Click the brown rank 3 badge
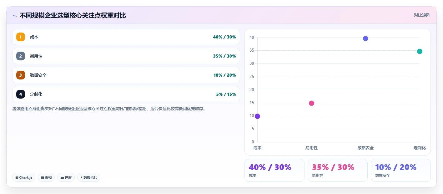Screen dimensions: 443x194 pyautogui.click(x=21, y=75)
